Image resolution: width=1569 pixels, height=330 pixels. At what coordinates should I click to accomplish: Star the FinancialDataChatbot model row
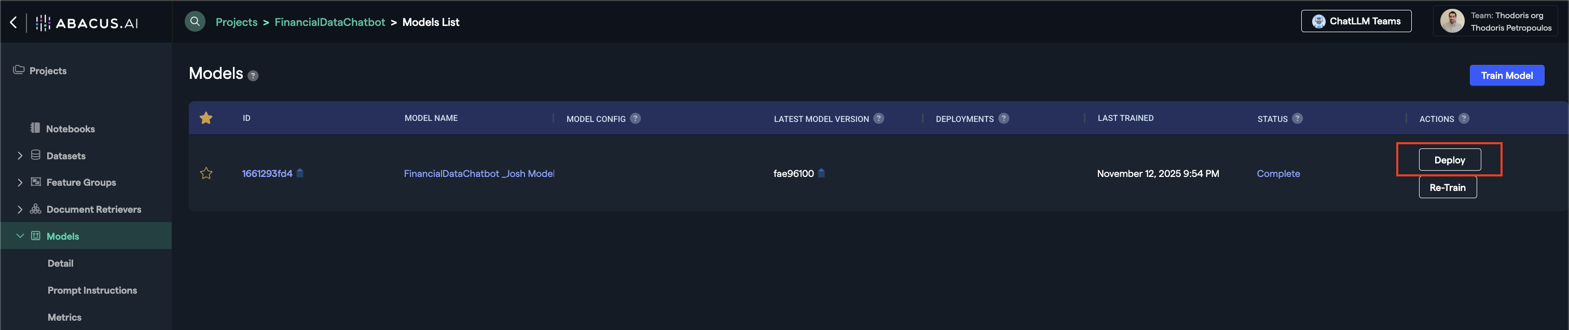[206, 173]
